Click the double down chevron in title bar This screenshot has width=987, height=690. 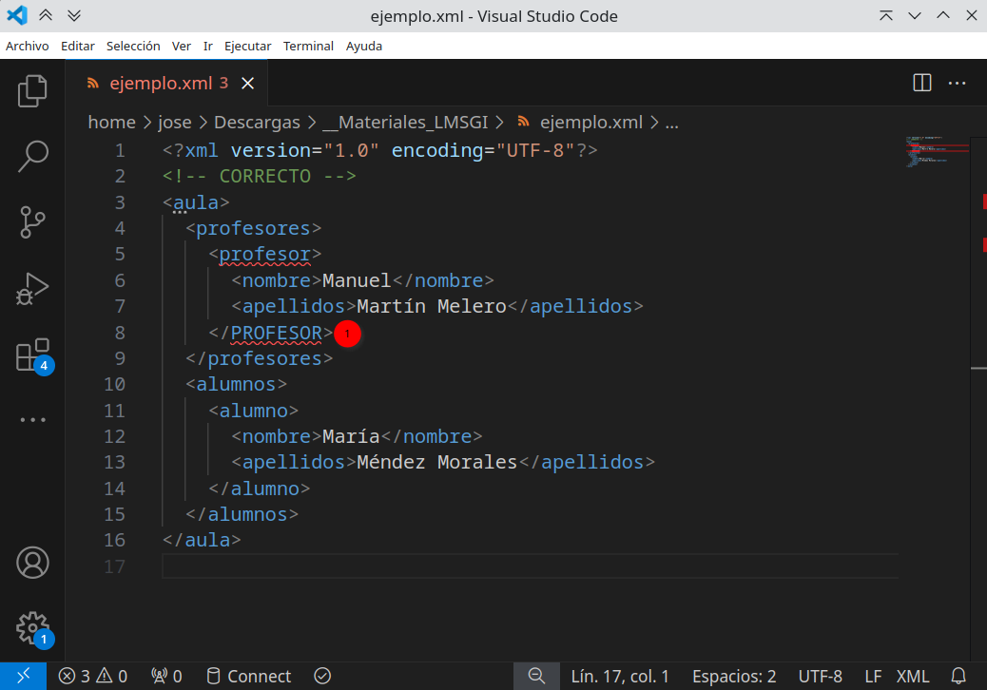pos(73,15)
